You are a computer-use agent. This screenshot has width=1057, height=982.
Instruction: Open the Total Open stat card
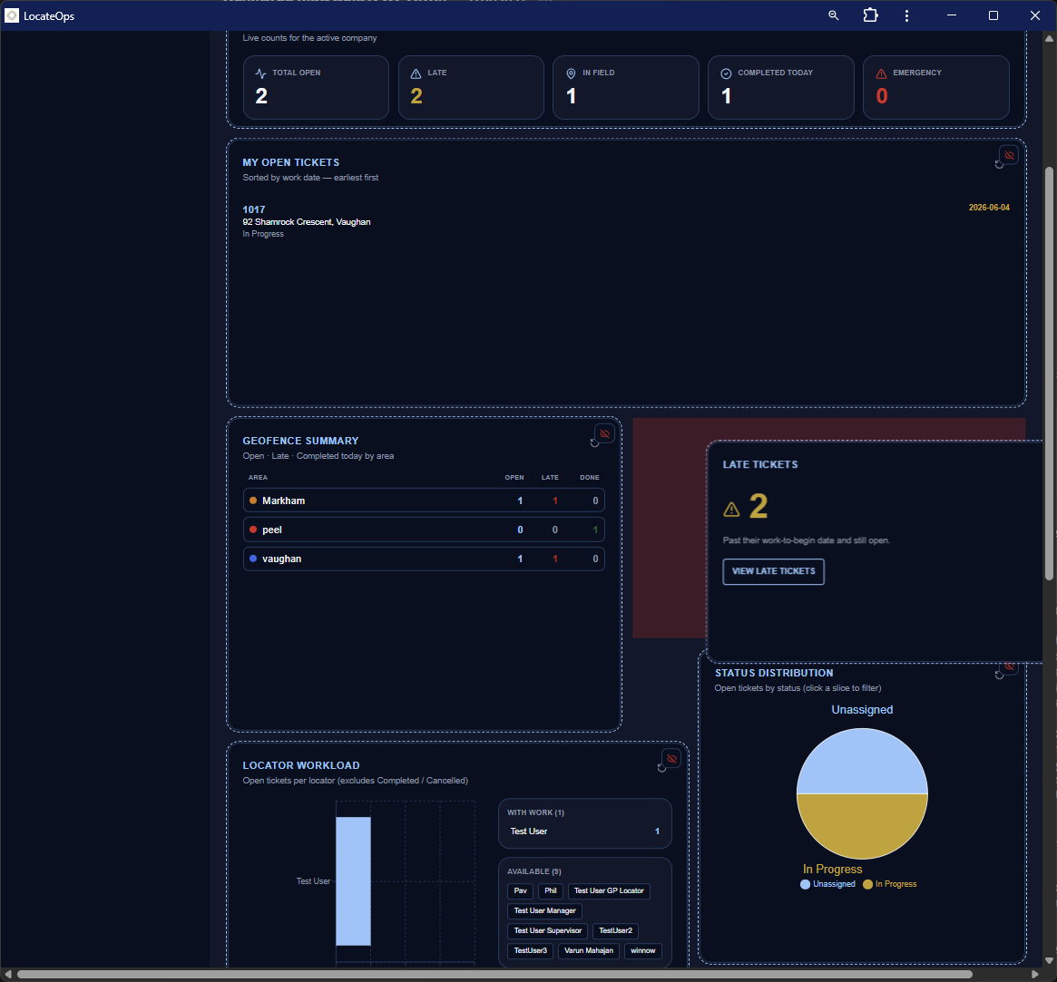coord(316,88)
